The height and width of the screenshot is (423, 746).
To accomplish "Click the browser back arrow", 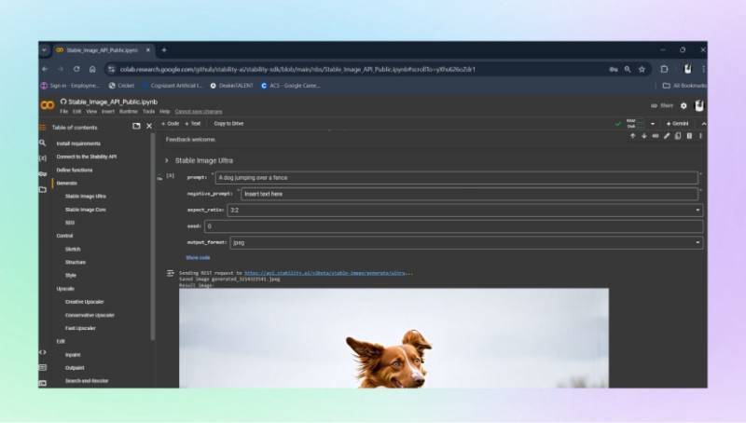I will point(45,69).
